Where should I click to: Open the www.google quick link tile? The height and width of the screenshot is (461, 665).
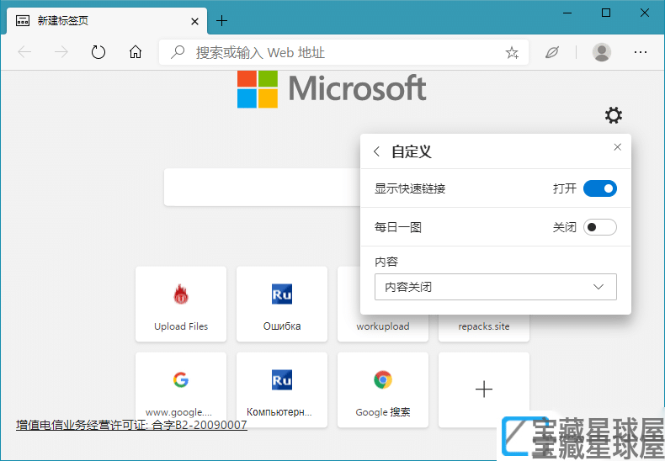(181, 389)
